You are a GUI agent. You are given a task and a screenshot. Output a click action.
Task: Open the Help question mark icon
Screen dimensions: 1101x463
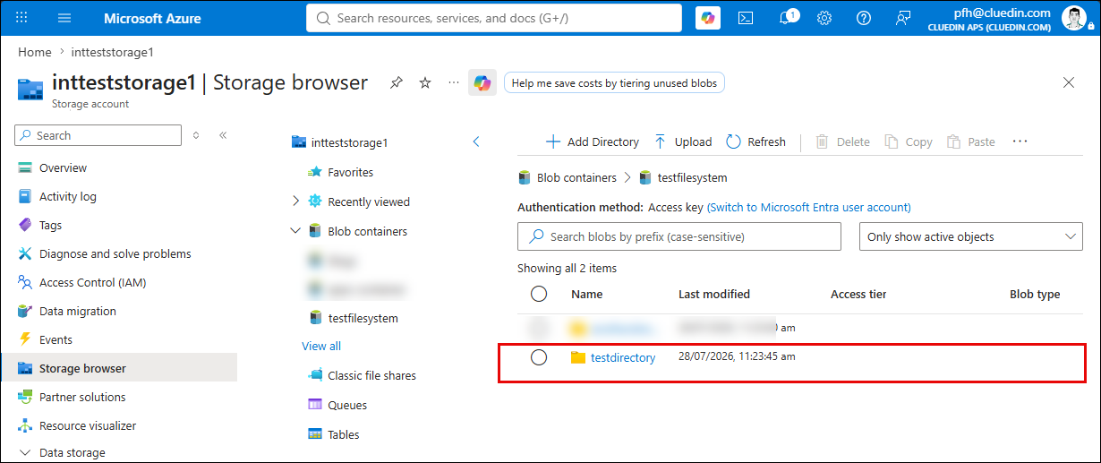(864, 18)
